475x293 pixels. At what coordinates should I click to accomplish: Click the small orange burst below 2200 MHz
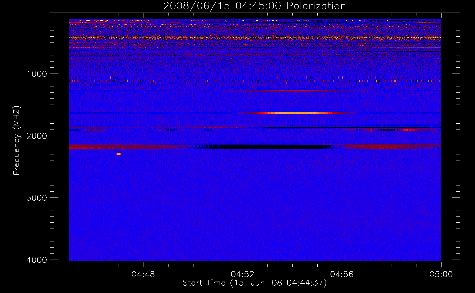(x=119, y=154)
